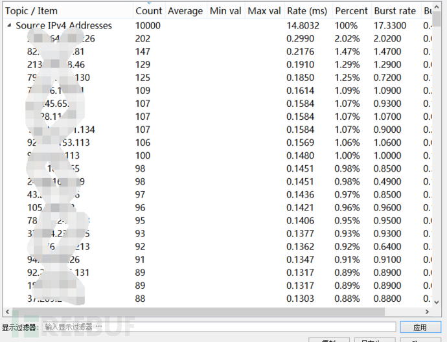Viewport: 447px width, 342px height.
Task: Select the row with count 91
Action: click(218, 260)
